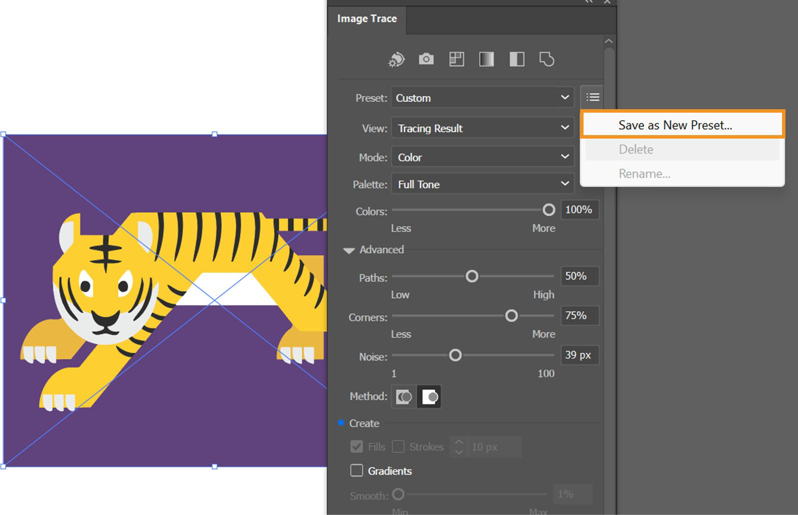The image size is (798, 515).
Task: Open the Image Trace panel menu icon
Action: (x=593, y=97)
